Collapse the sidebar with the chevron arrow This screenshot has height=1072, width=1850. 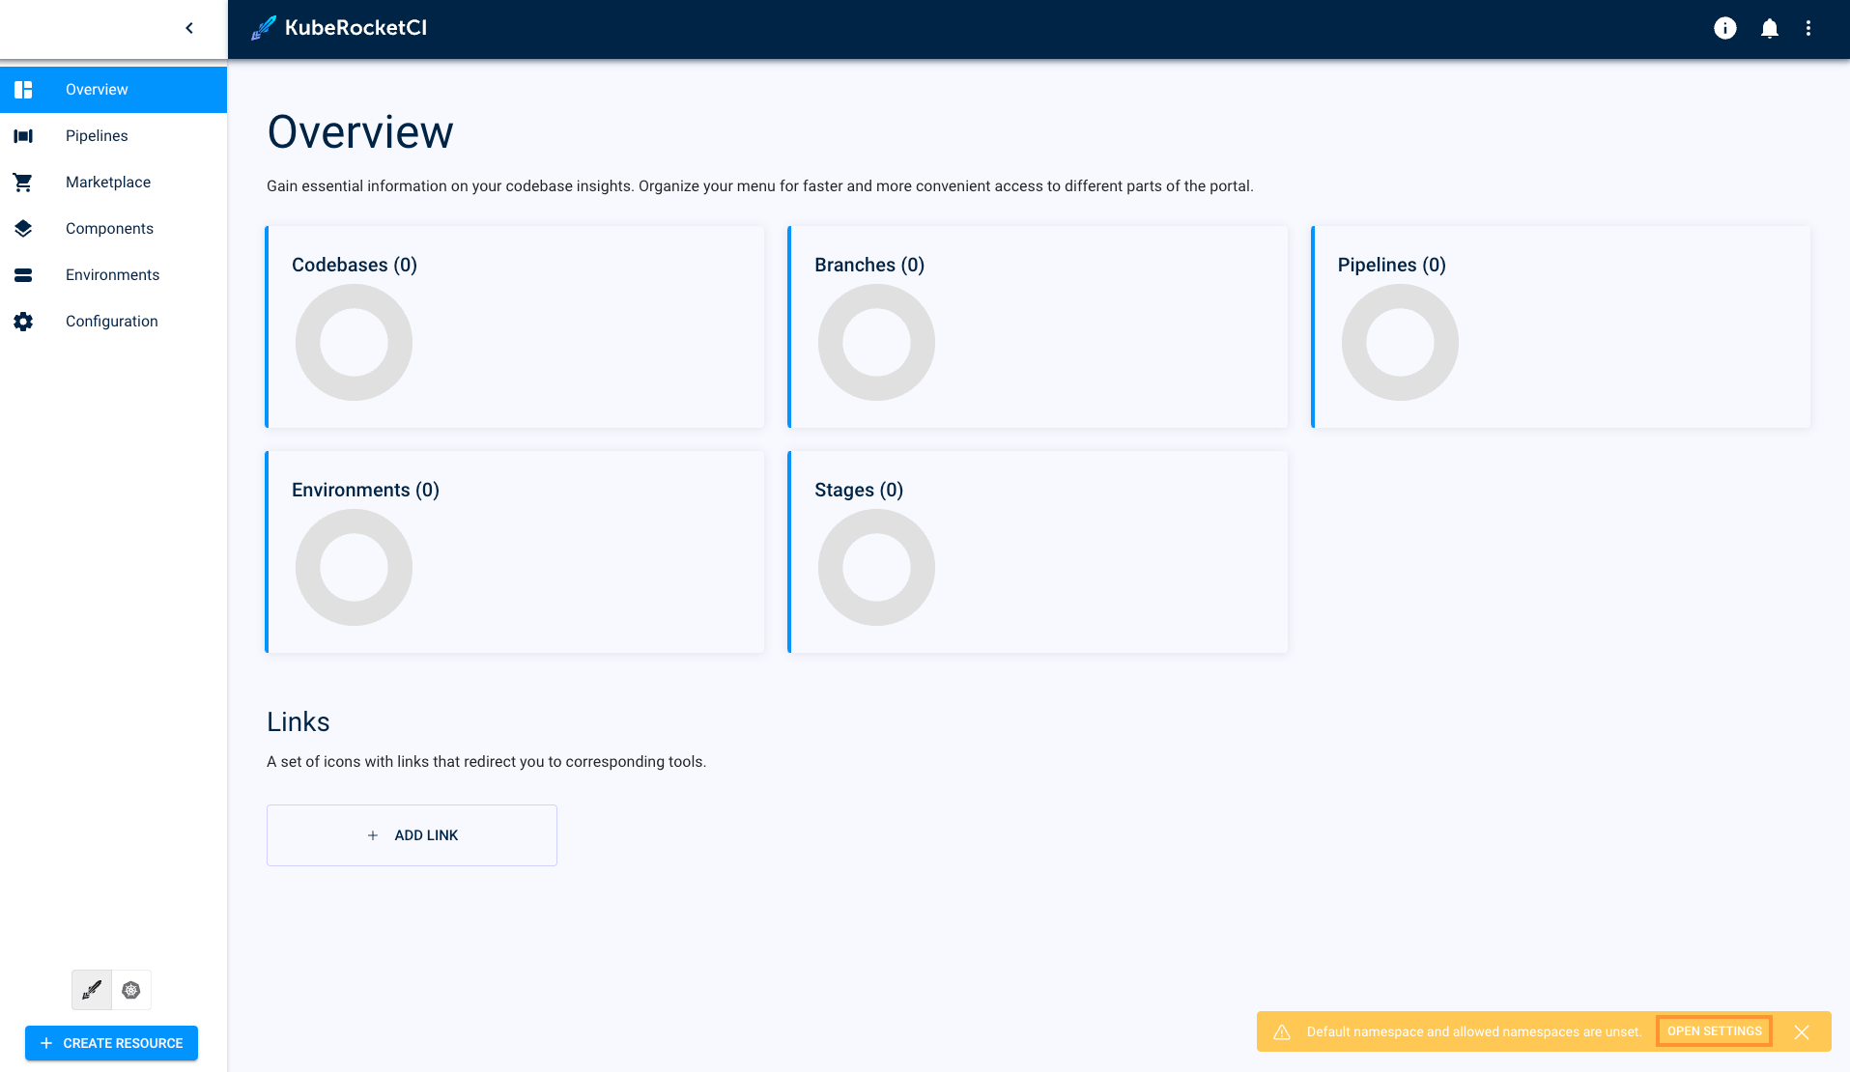[x=189, y=28]
